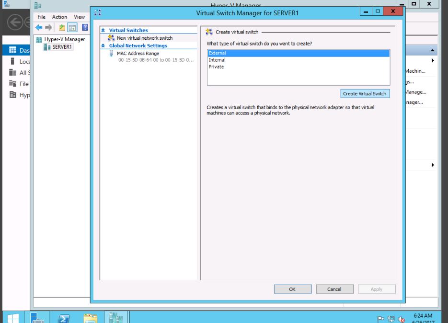Image resolution: width=448 pixels, height=323 pixels.
Task: Maximize the Virtual Switch Manager dialog
Action: 378,11
